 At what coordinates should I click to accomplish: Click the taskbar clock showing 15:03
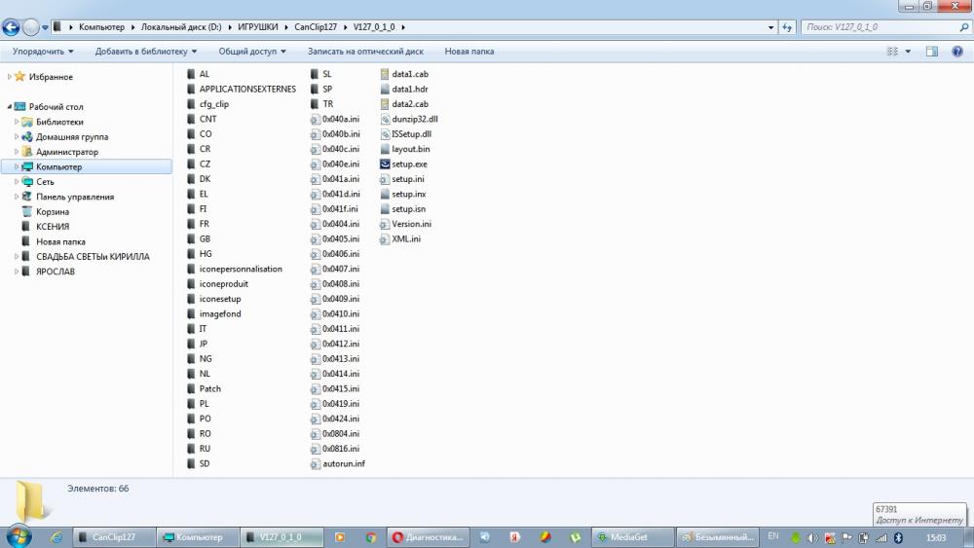click(935, 537)
